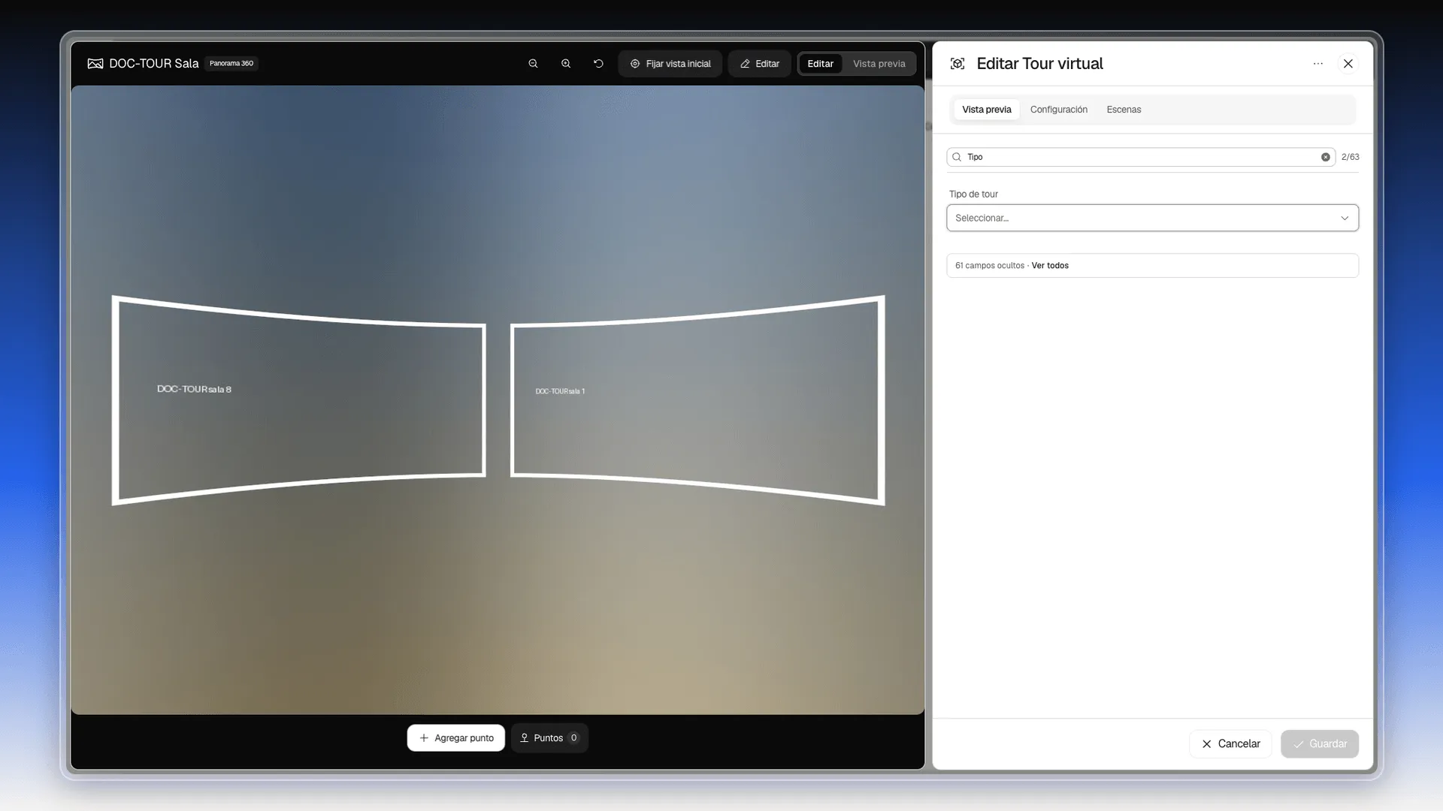Switch the mode toggle to Vista previa
Viewport: 1443px width, 811px height.
(x=879, y=64)
